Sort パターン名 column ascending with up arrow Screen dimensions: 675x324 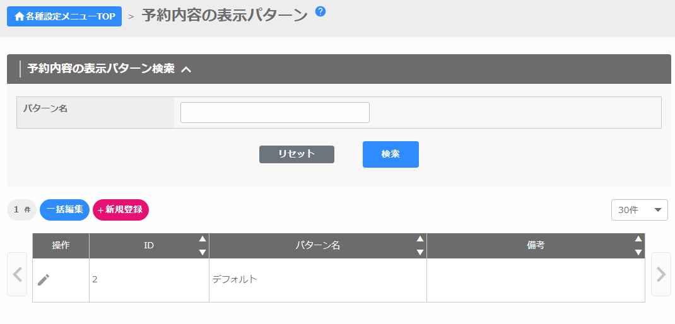pos(420,239)
